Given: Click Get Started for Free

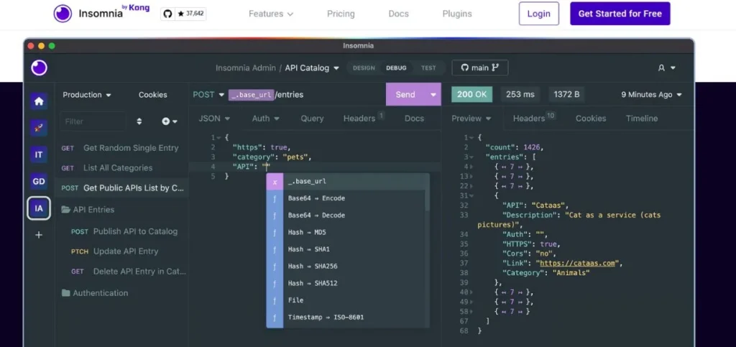Looking at the screenshot, I should 620,14.
